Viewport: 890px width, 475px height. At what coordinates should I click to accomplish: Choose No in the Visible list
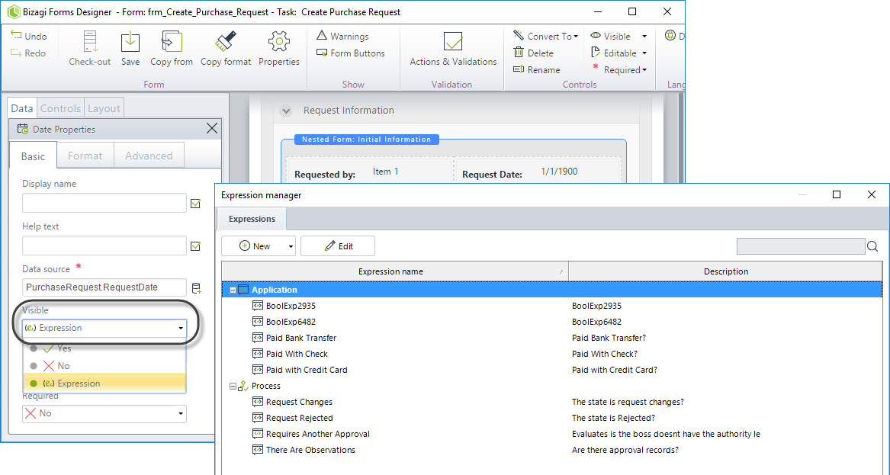pos(104,366)
